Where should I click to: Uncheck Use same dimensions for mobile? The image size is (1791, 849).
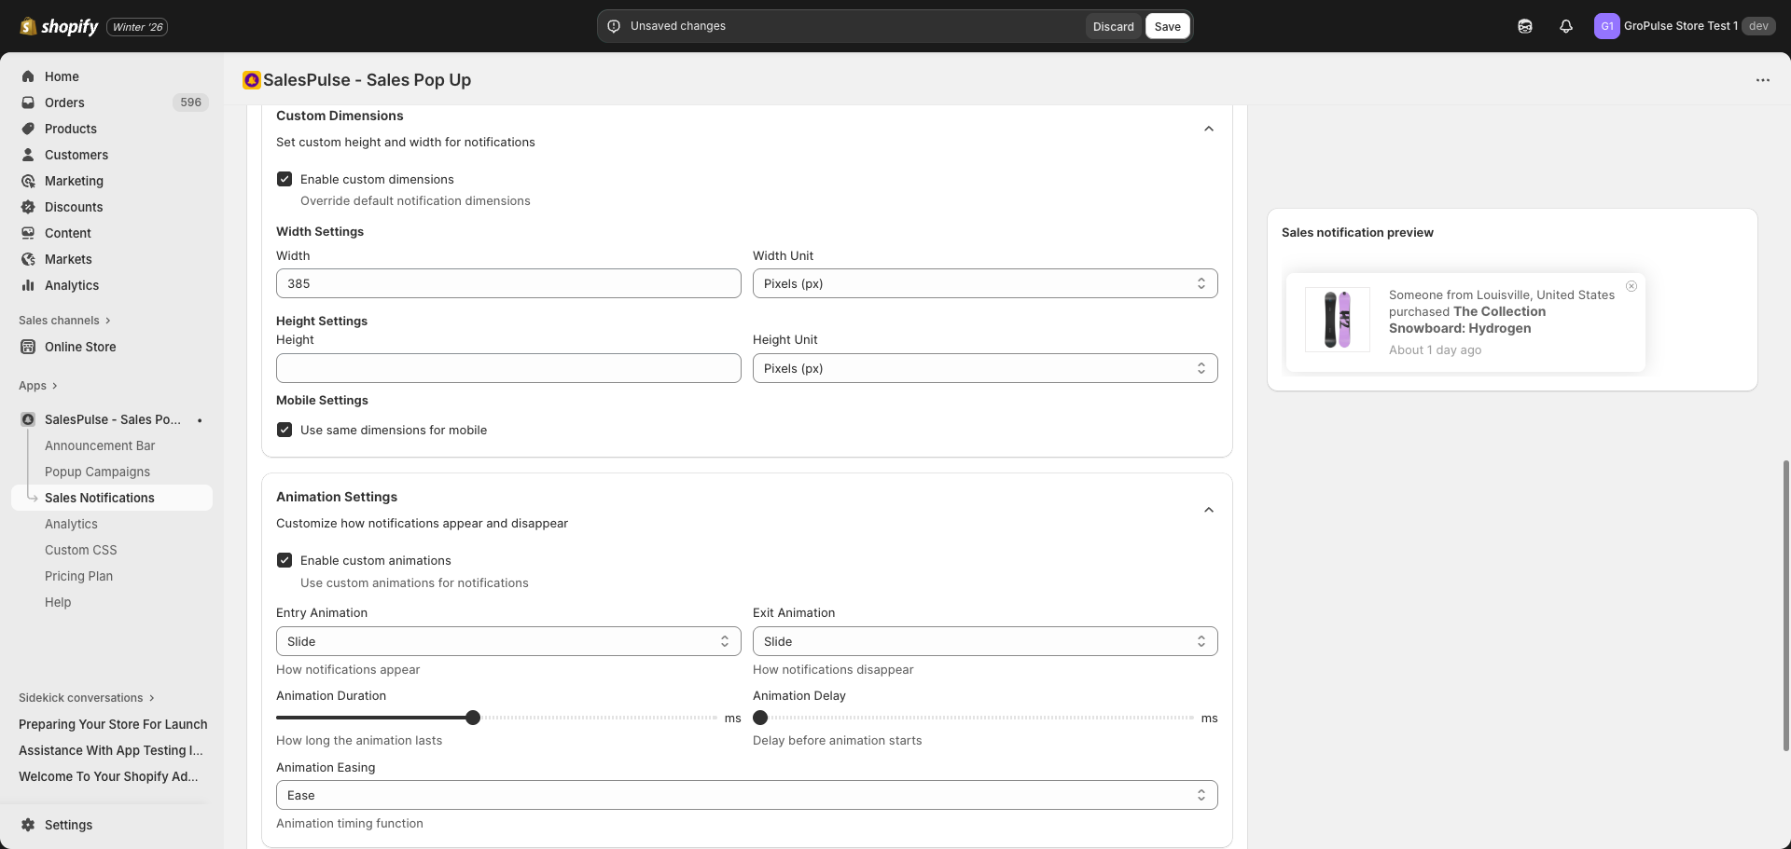pos(284,429)
